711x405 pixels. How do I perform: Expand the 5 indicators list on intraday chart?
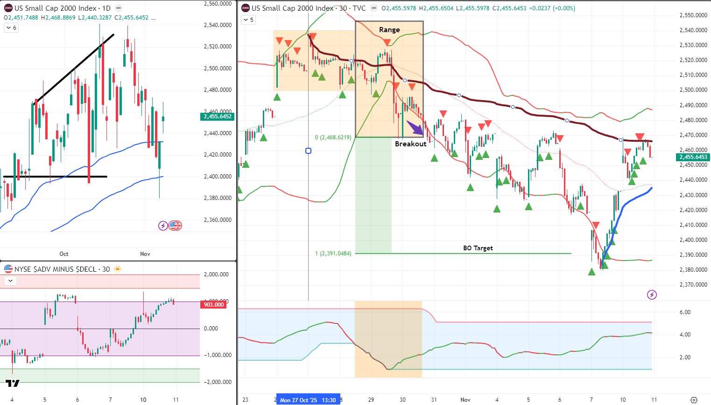[247, 20]
